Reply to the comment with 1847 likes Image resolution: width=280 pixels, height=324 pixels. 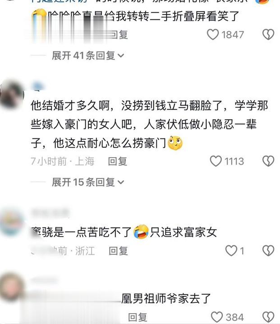[119, 35]
